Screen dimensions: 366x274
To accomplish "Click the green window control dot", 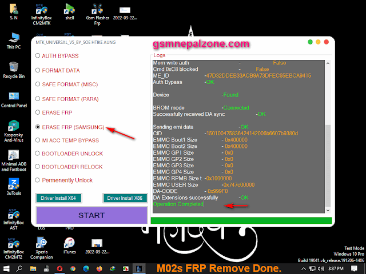I will coord(310,42).
